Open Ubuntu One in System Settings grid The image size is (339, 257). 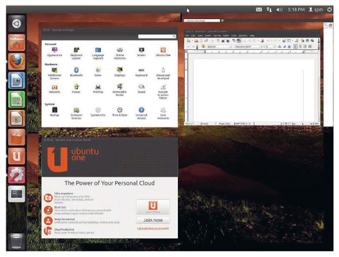[163, 52]
